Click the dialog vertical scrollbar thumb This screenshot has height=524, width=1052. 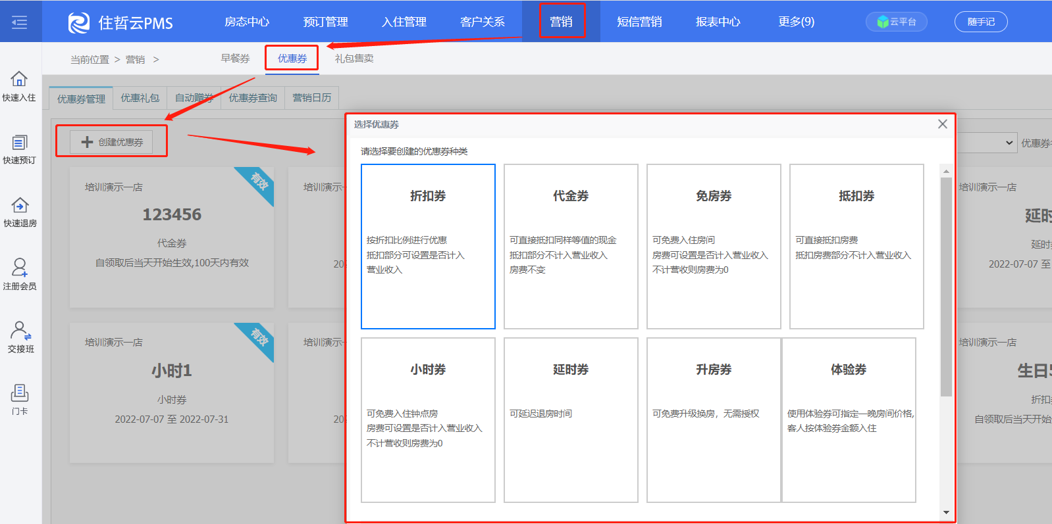tap(946, 287)
